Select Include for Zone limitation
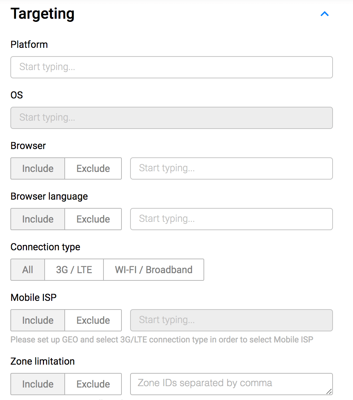Screen dimensions: 353x400 (x=37, y=384)
